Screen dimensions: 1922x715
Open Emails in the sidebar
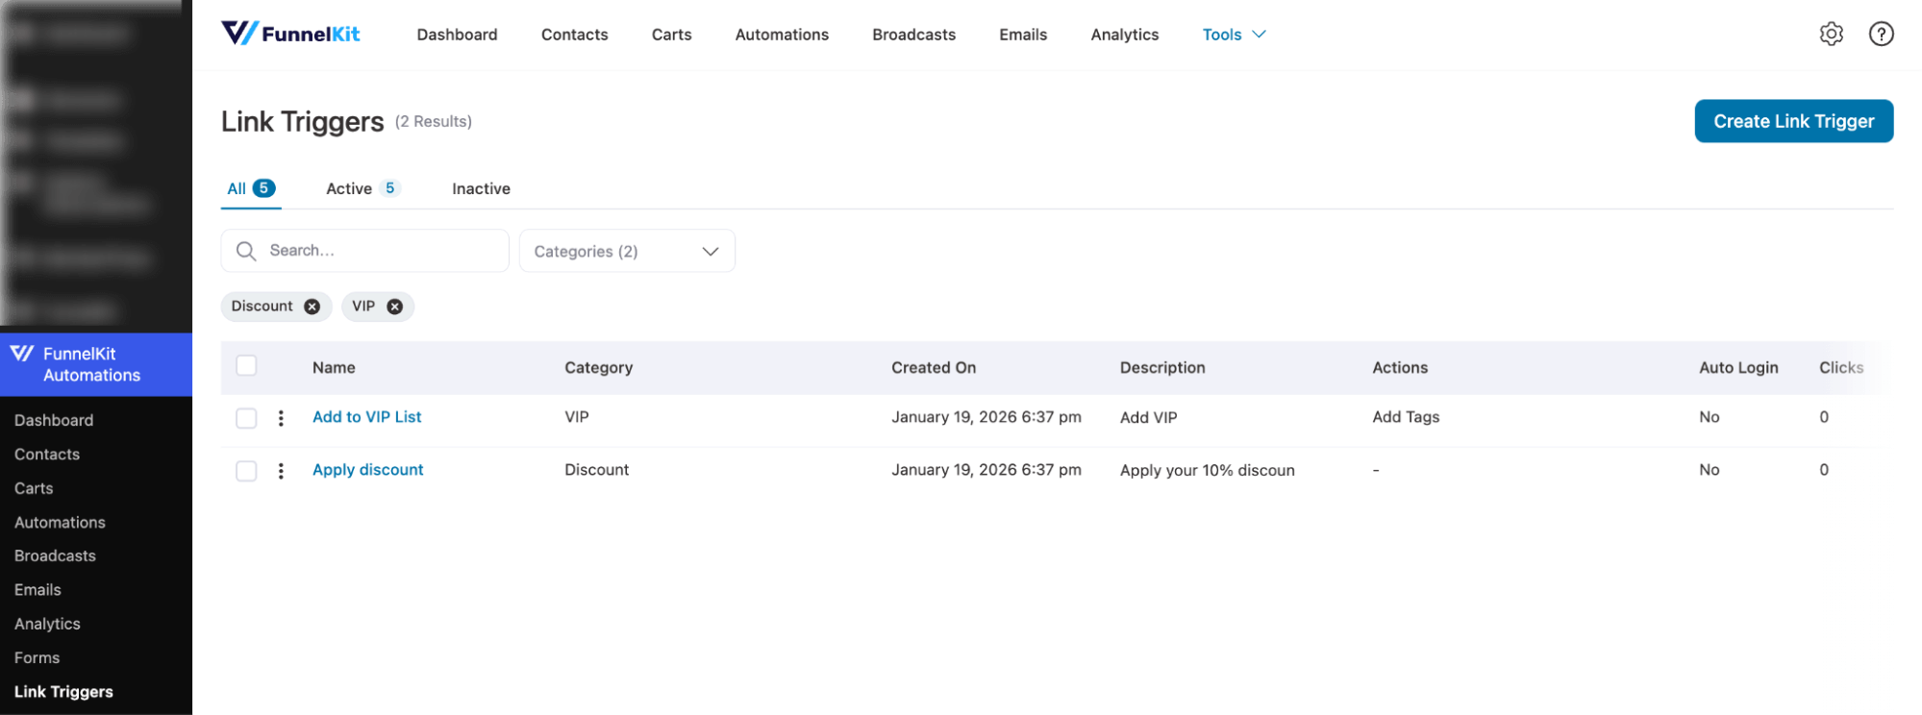coord(37,590)
